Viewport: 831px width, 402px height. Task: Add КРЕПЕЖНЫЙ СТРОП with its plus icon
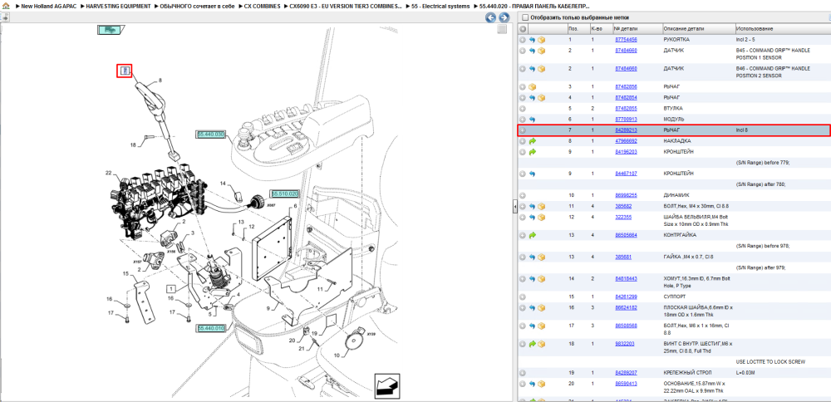click(523, 373)
